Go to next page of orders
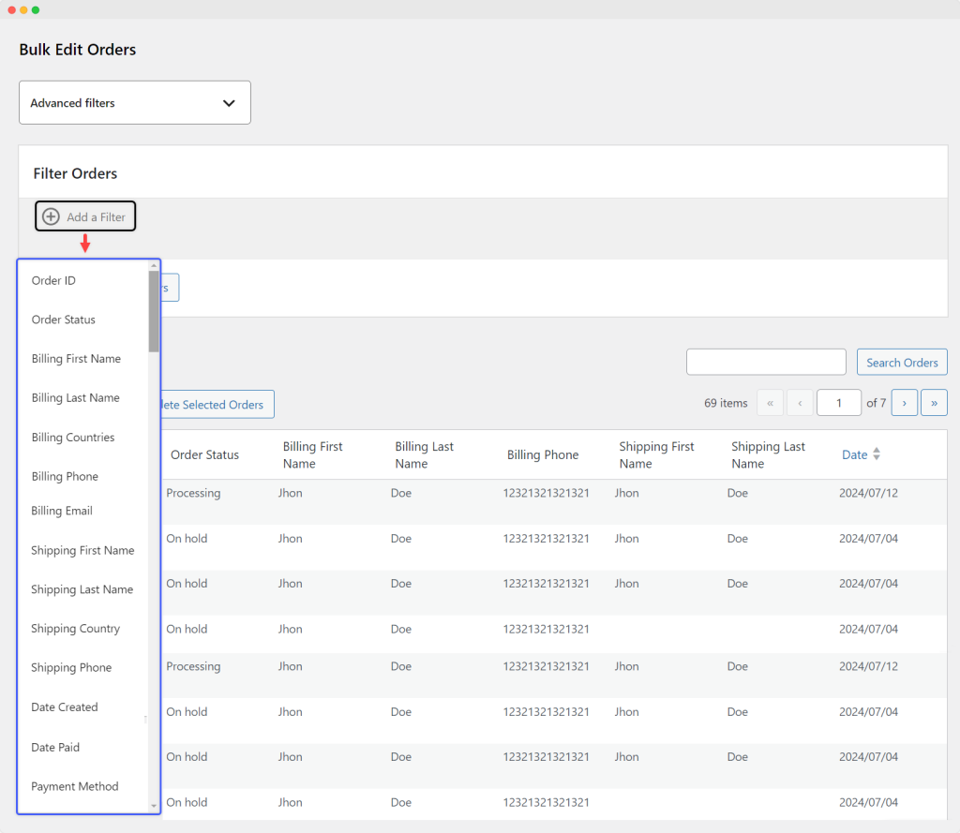 pyautogui.click(x=904, y=403)
